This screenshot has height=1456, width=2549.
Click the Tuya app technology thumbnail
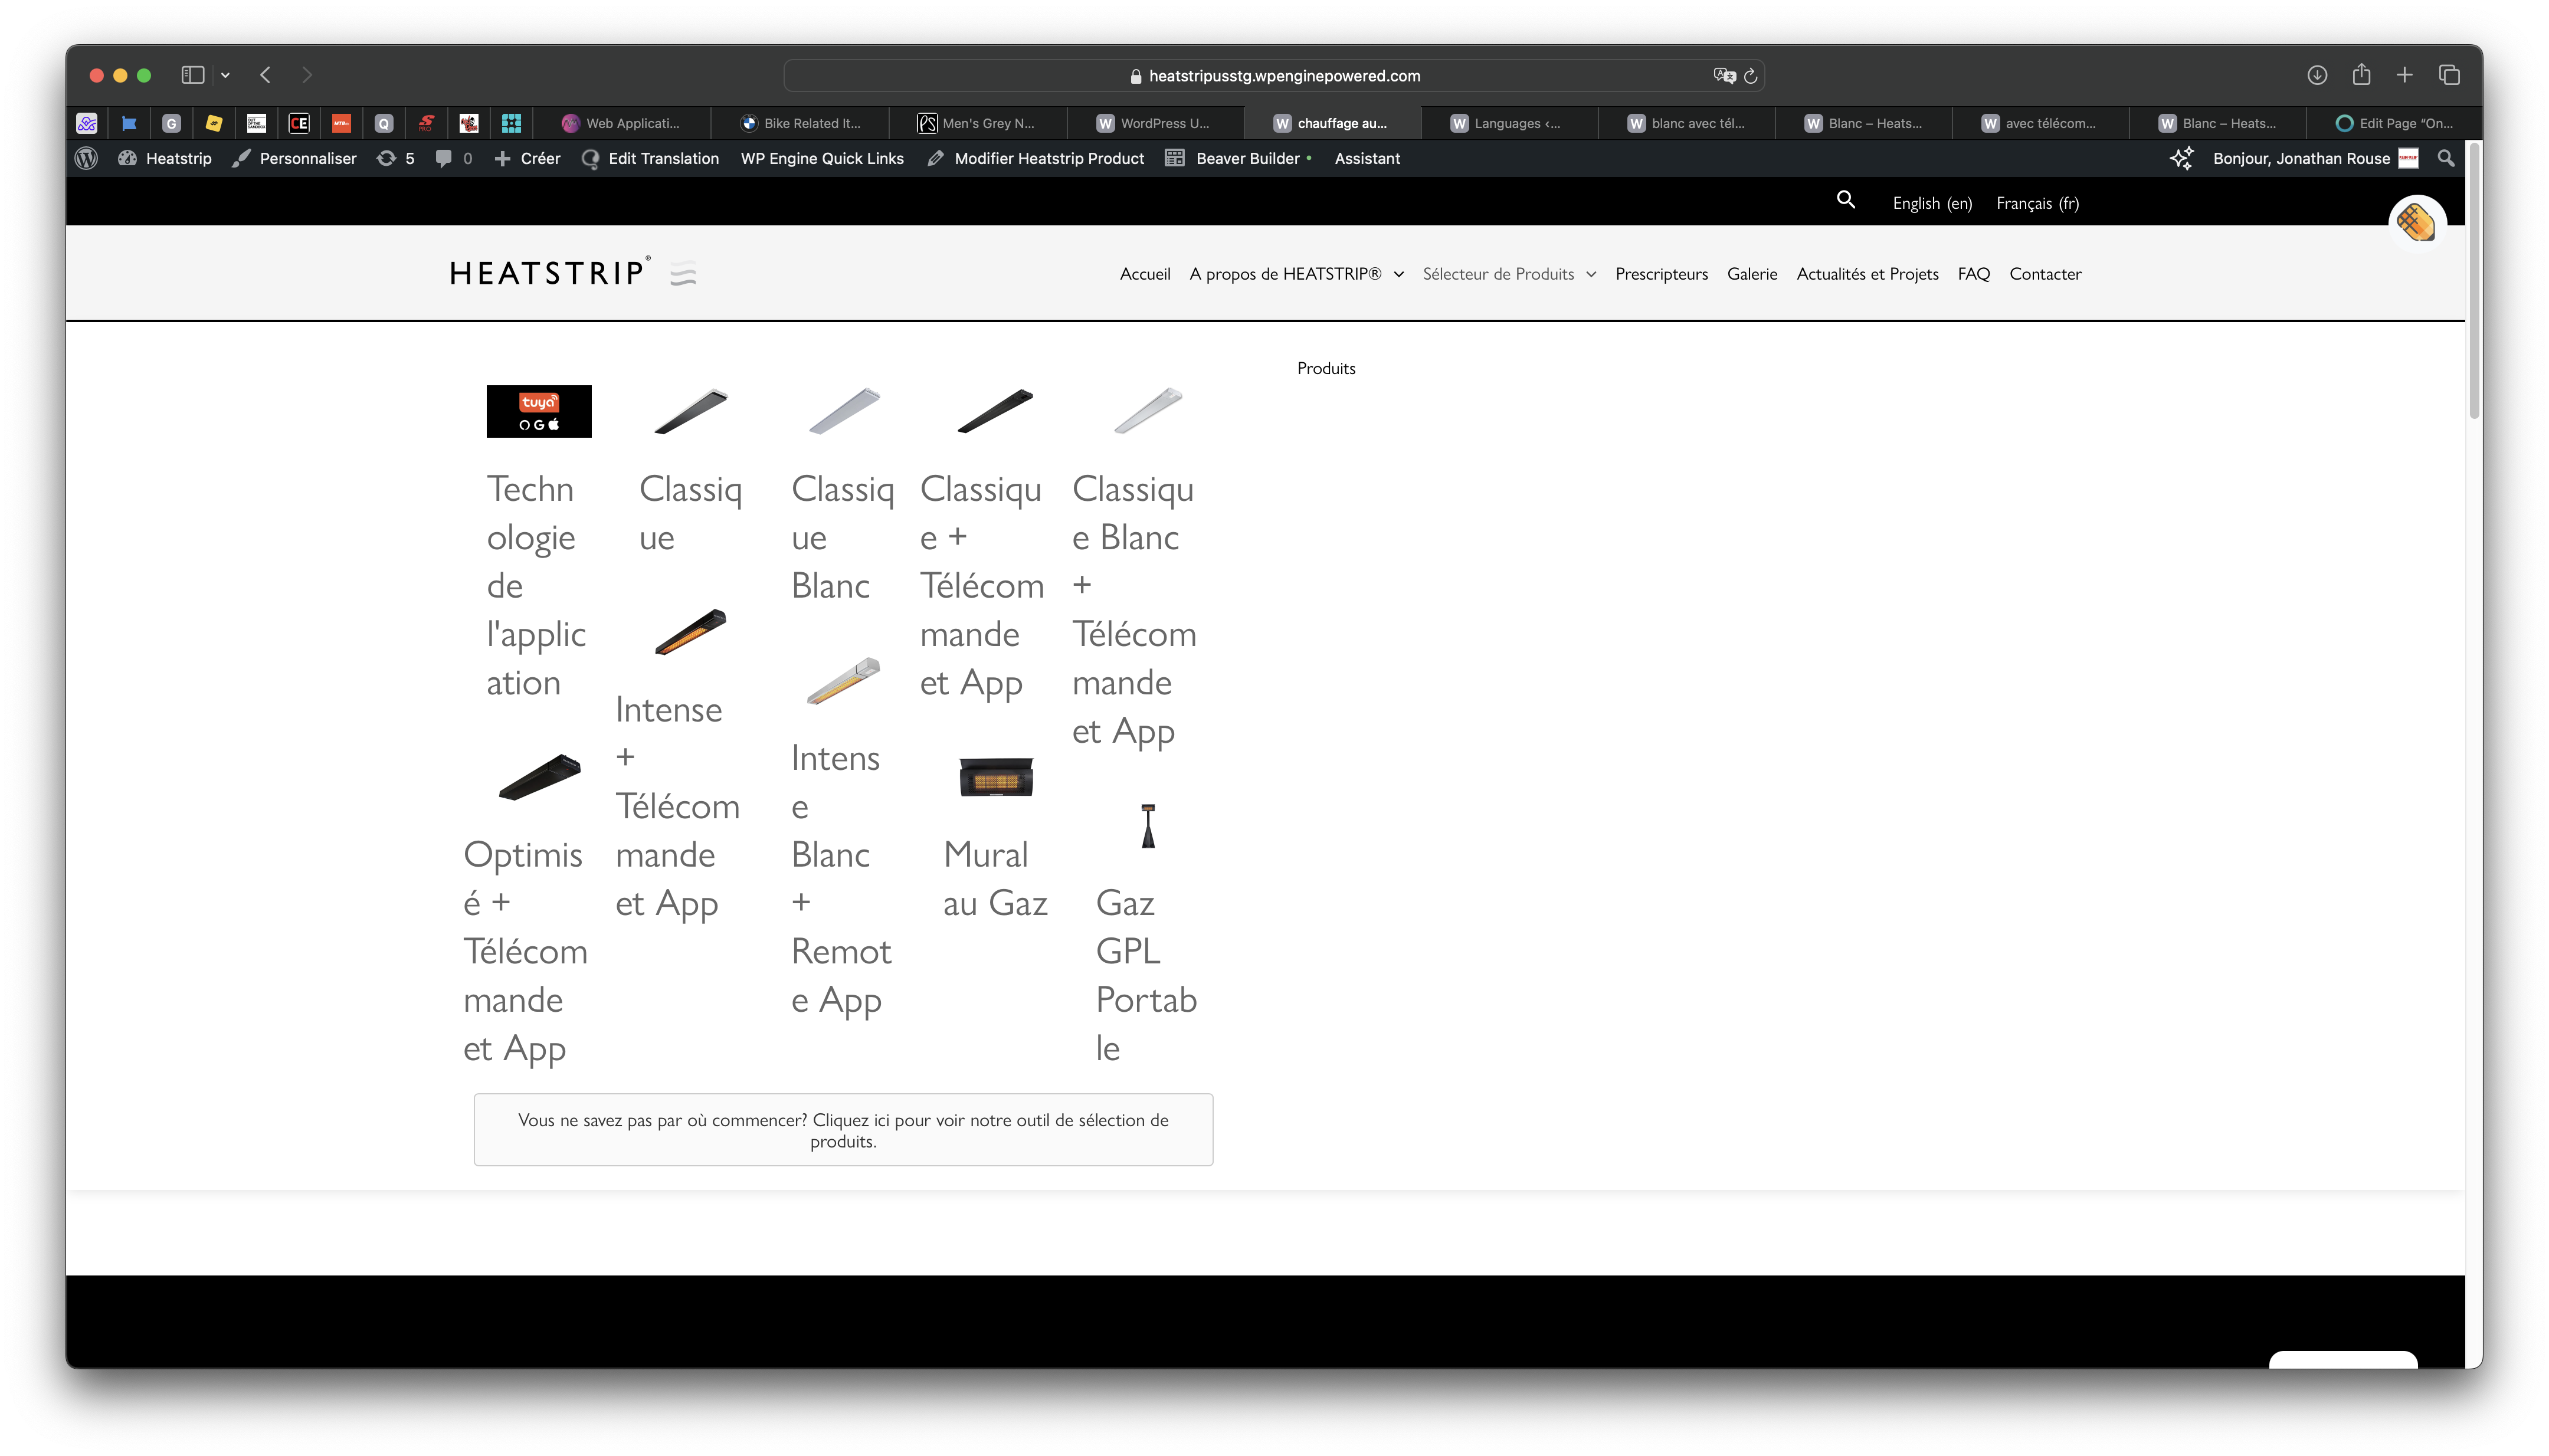[539, 411]
